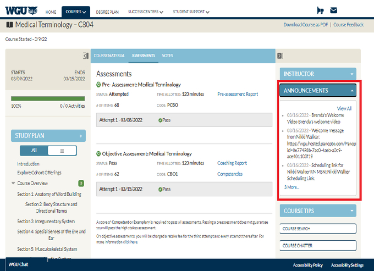The height and width of the screenshot is (271, 374).
Task: Click Download Course as PDF
Action: tap(306, 25)
